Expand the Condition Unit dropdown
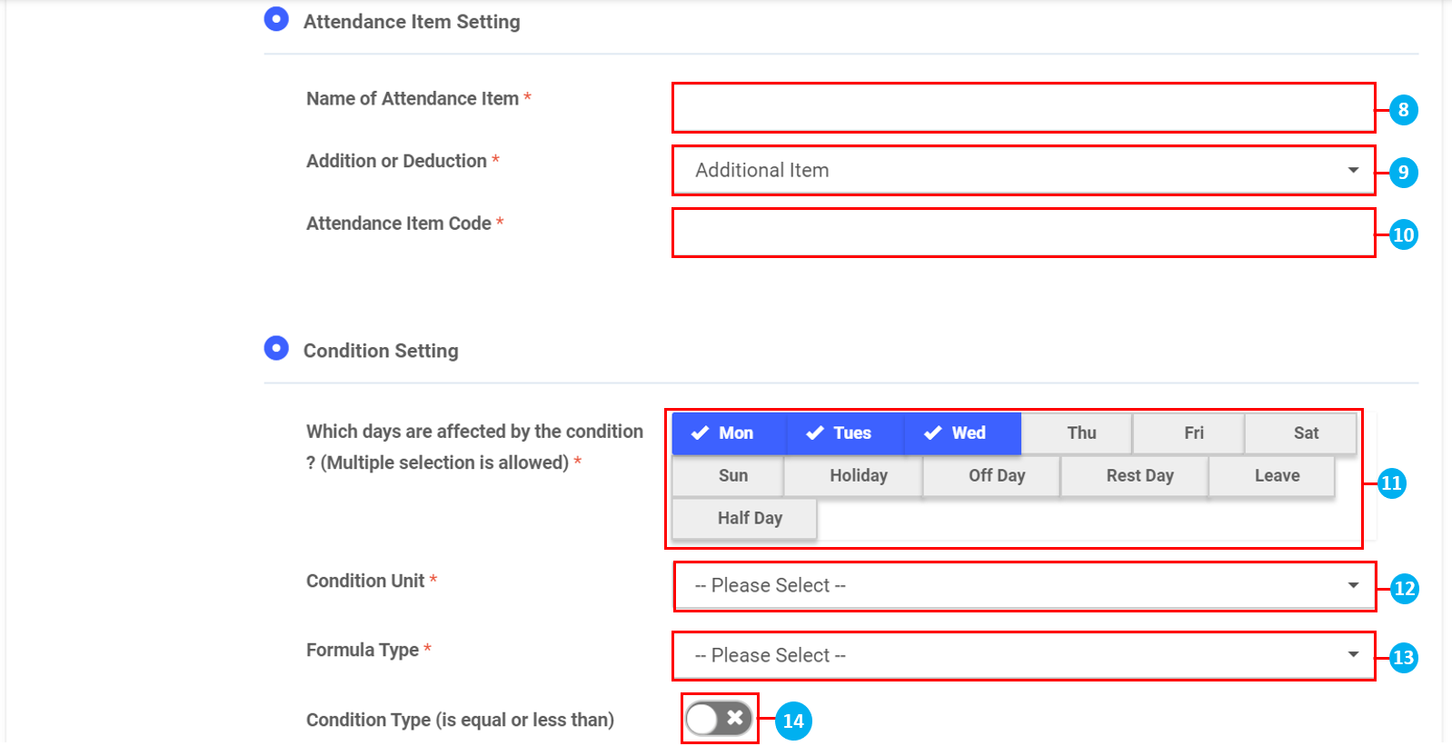 1023,586
